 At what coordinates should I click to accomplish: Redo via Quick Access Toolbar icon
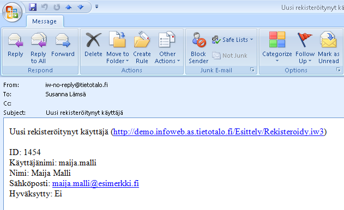click(x=57, y=7)
